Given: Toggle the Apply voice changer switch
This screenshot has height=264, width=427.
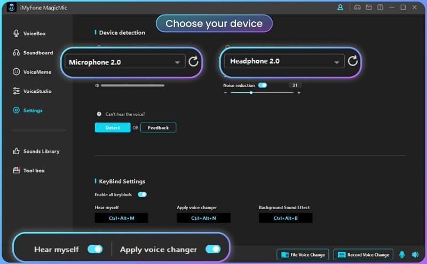Looking at the screenshot, I should click(x=213, y=249).
